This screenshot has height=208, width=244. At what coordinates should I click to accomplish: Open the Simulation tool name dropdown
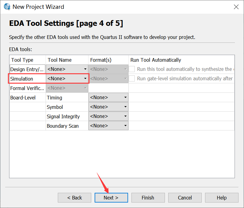(x=67, y=78)
